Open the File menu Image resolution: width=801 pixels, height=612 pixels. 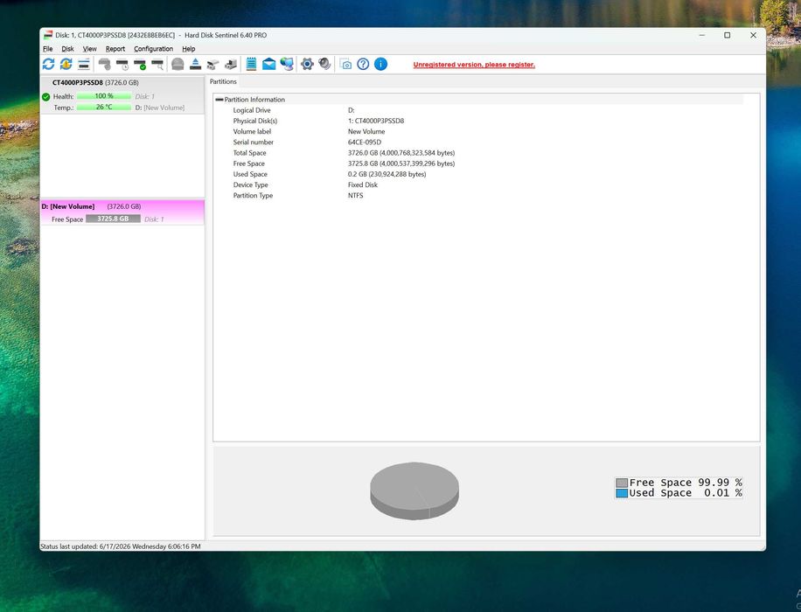point(47,49)
